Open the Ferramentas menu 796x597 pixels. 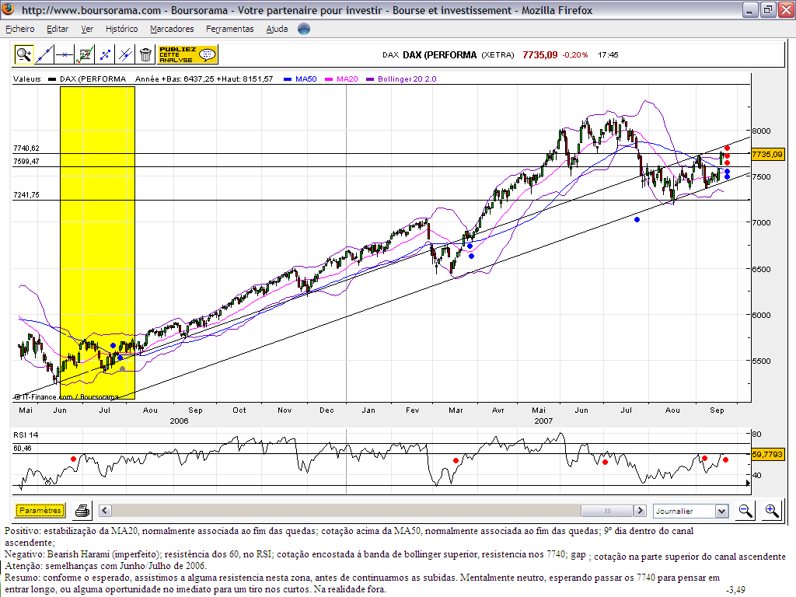point(230,29)
